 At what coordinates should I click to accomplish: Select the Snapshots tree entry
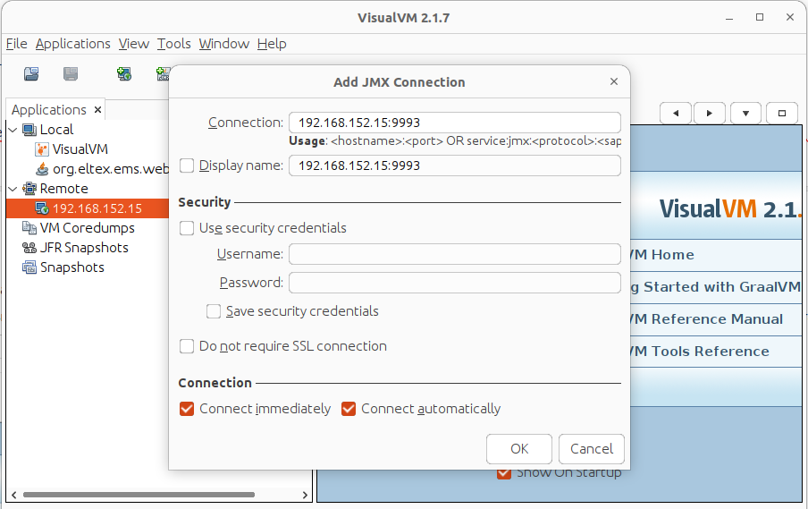tap(72, 267)
